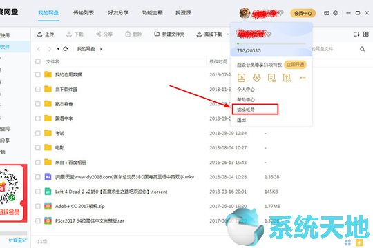Create a new folder with 新建文件夹

point(169,34)
